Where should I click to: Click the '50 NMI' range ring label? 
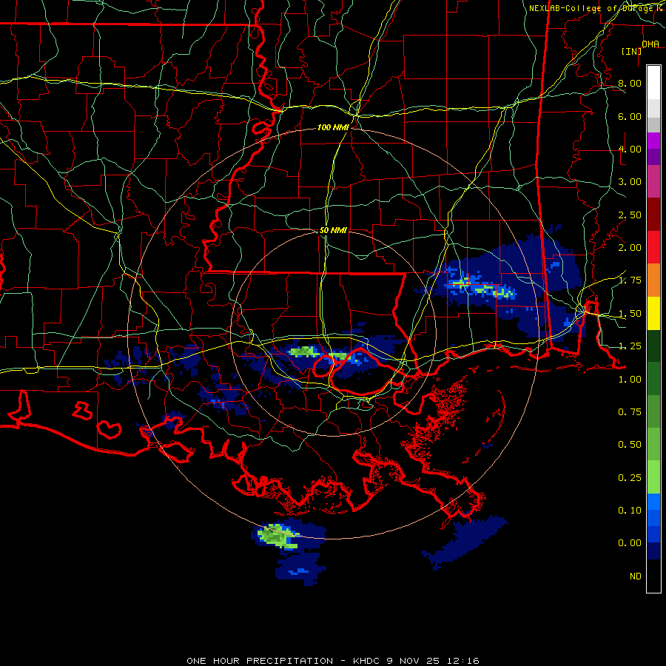coord(333,230)
